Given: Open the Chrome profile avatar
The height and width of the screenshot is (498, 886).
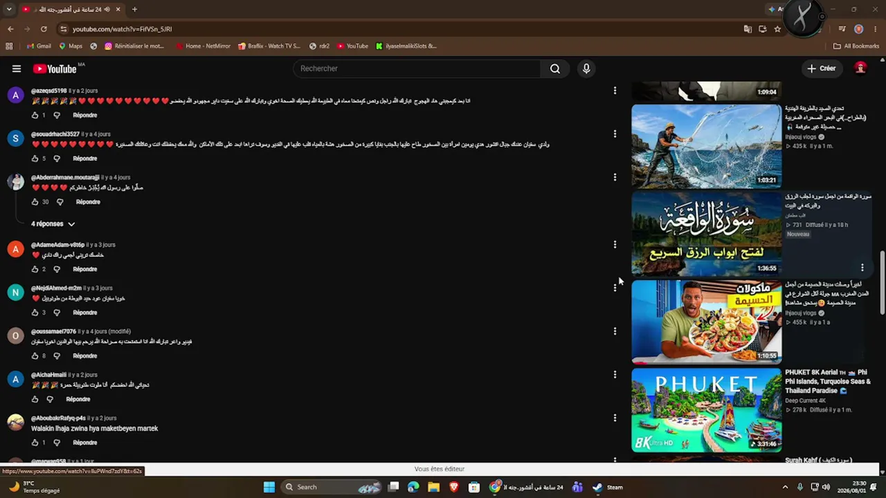Looking at the screenshot, I should tap(858, 29).
